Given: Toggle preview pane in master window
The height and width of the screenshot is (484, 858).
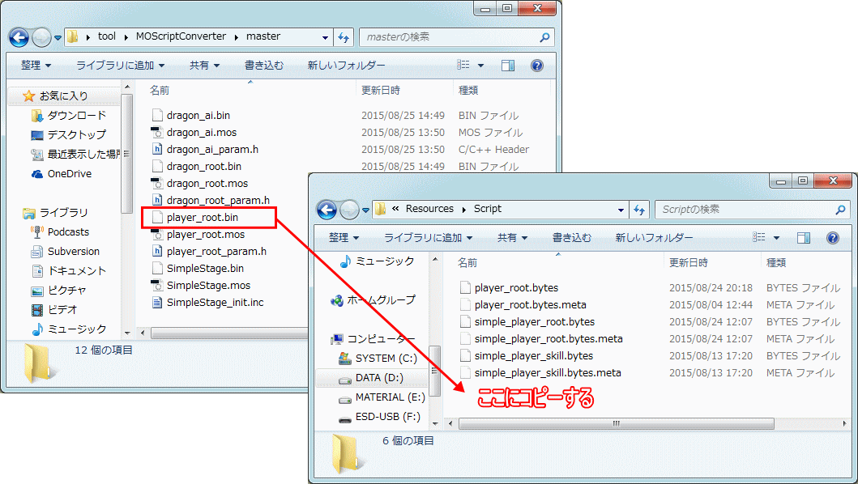Looking at the screenshot, I should click(508, 66).
